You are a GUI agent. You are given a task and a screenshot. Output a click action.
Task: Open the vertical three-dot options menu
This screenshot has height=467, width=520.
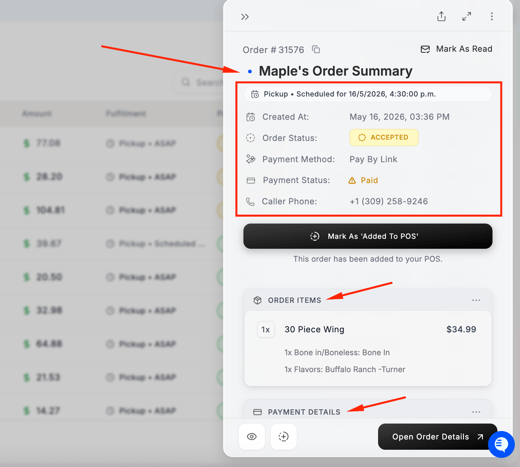(491, 16)
